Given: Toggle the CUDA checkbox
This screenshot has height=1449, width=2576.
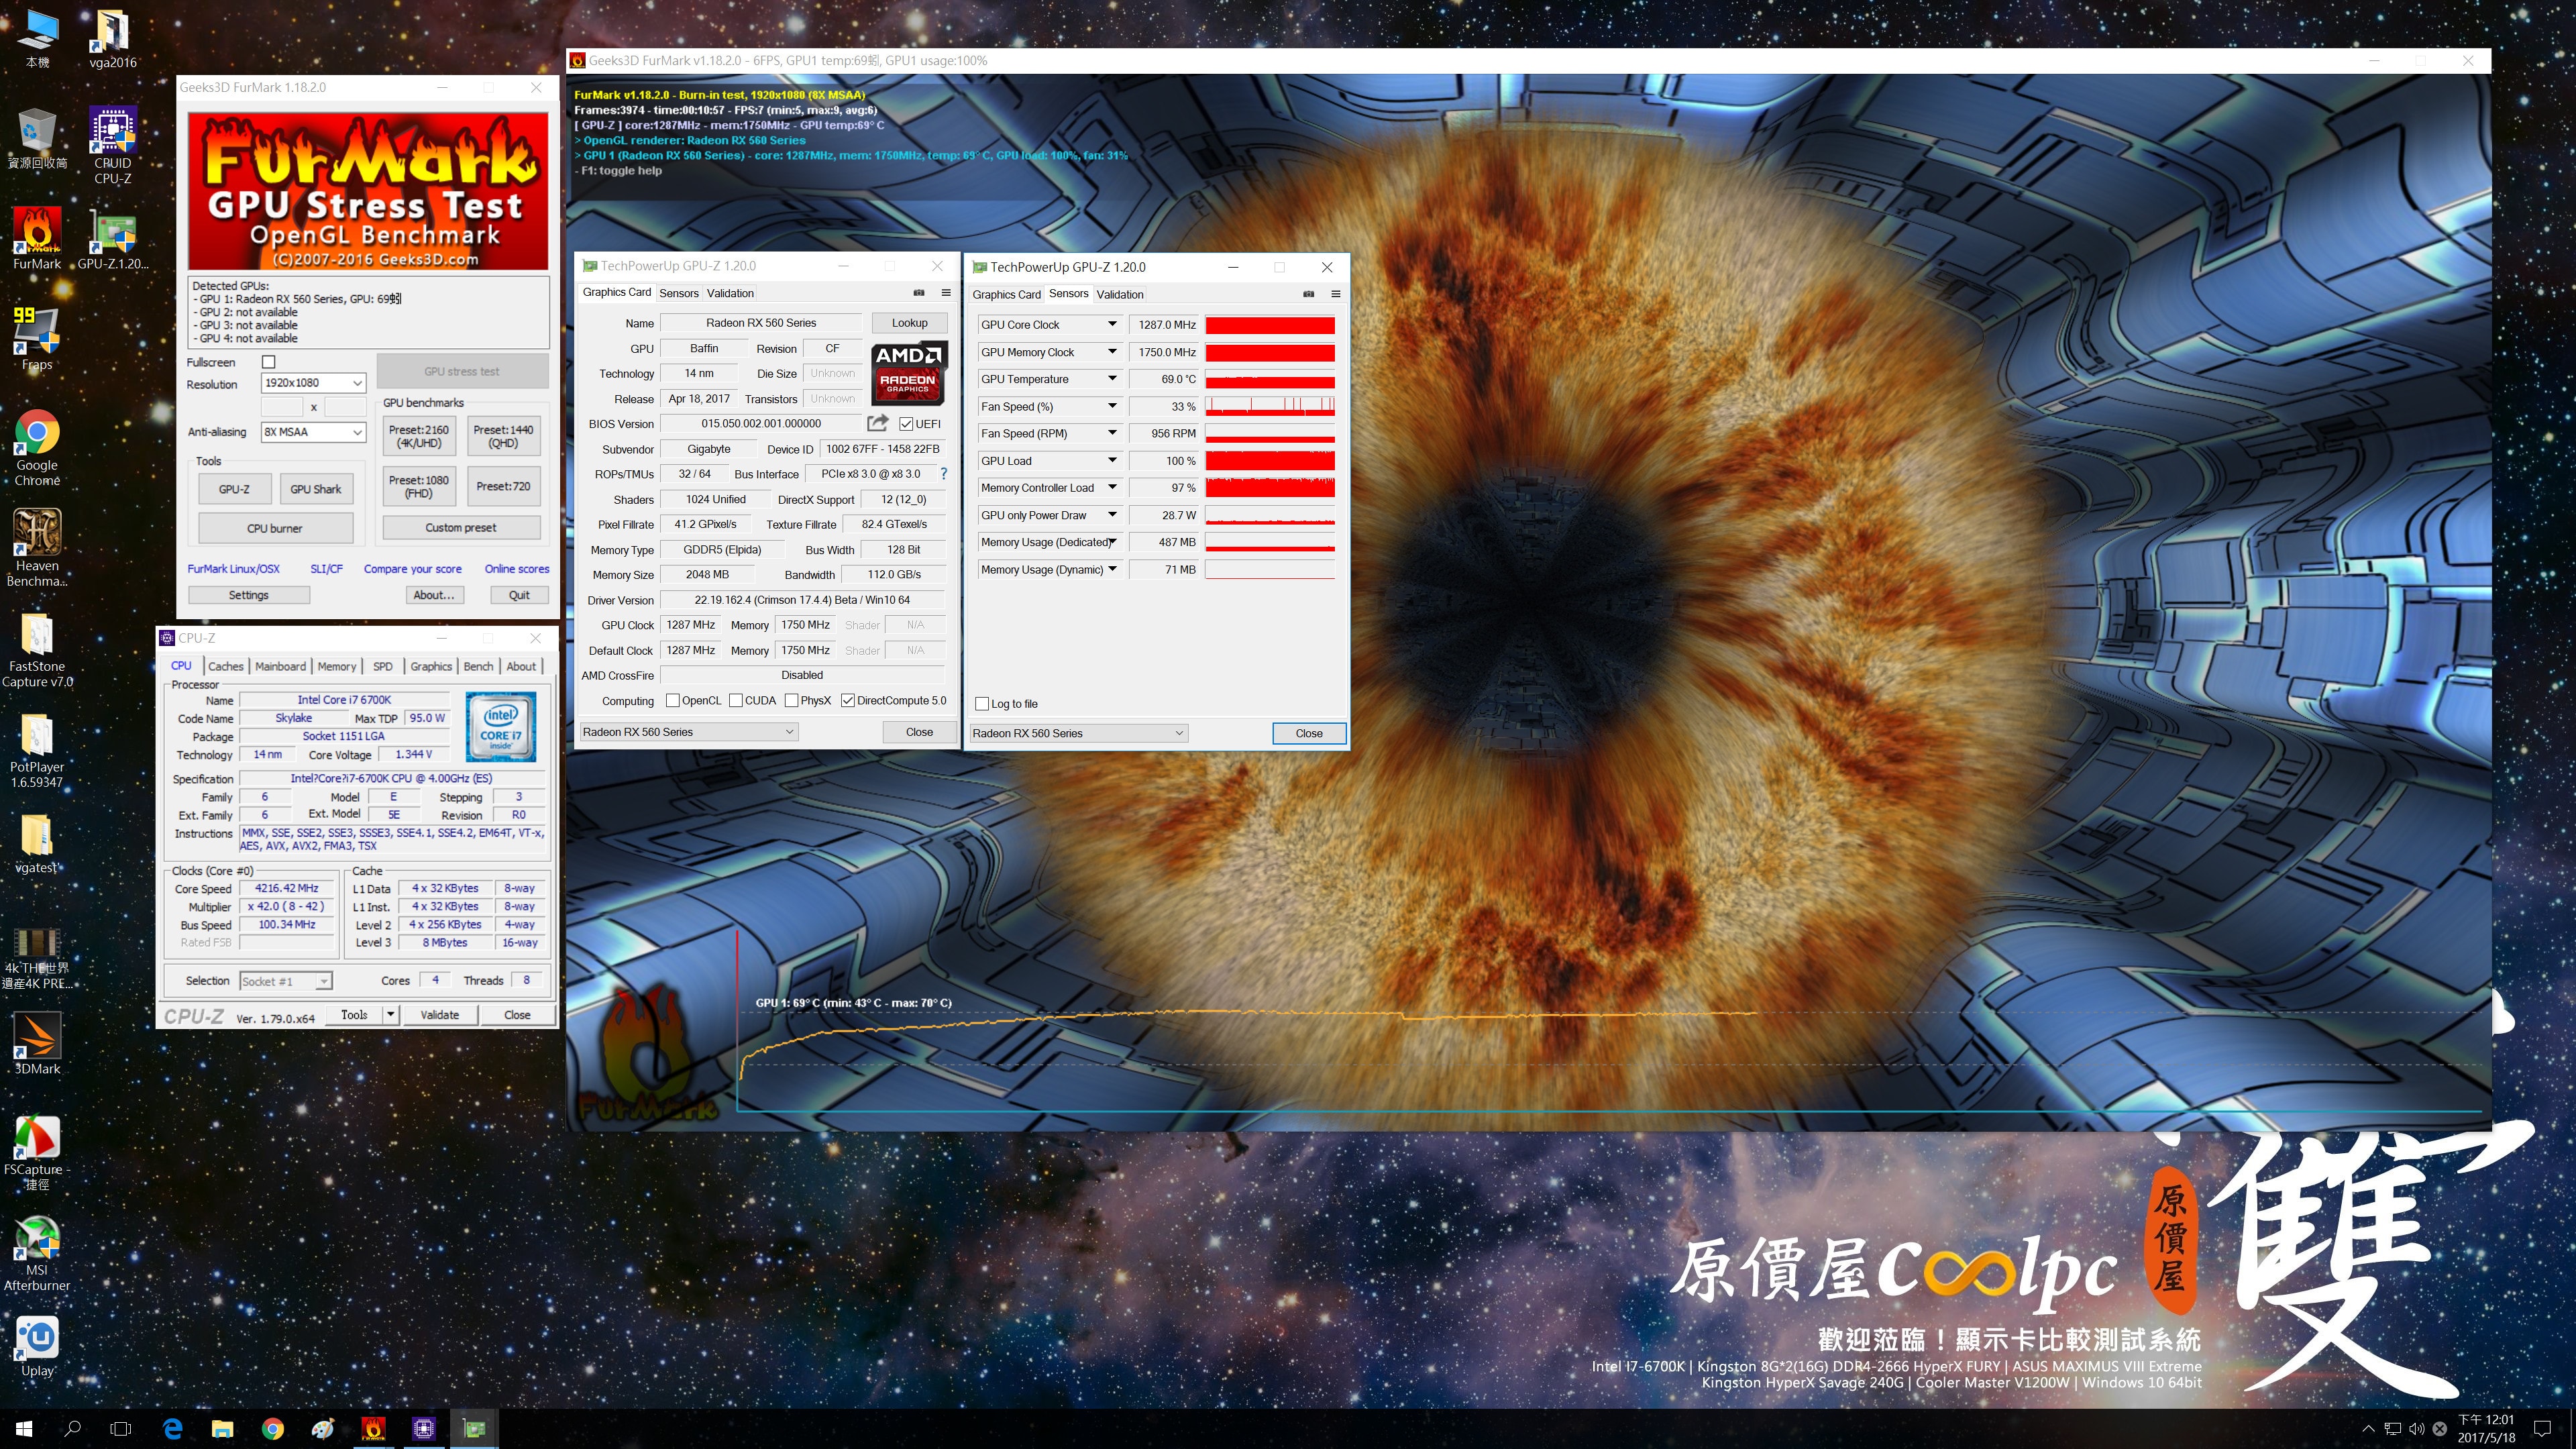Looking at the screenshot, I should (x=735, y=701).
